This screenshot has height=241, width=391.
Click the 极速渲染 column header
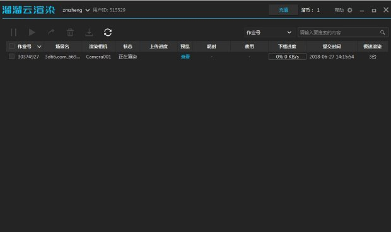point(372,47)
